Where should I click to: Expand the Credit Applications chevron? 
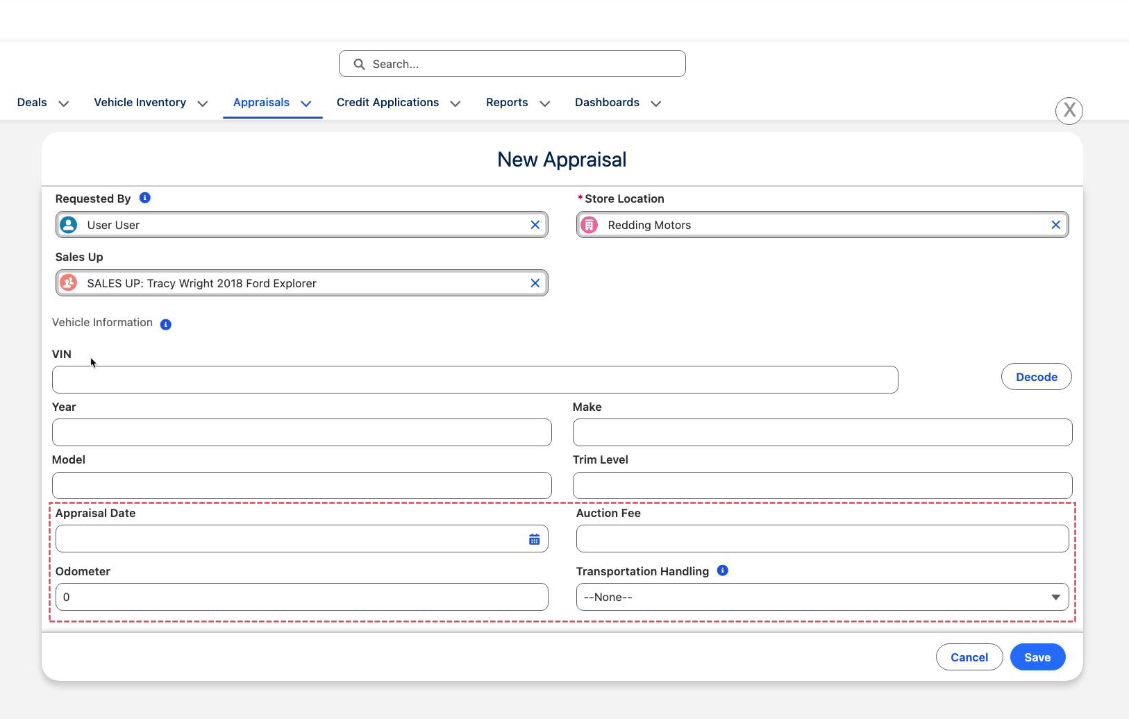point(455,103)
